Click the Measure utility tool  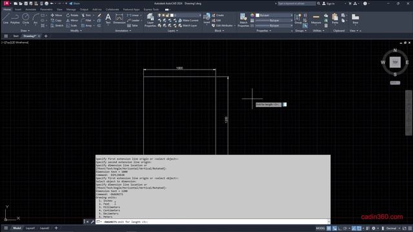[316, 19]
